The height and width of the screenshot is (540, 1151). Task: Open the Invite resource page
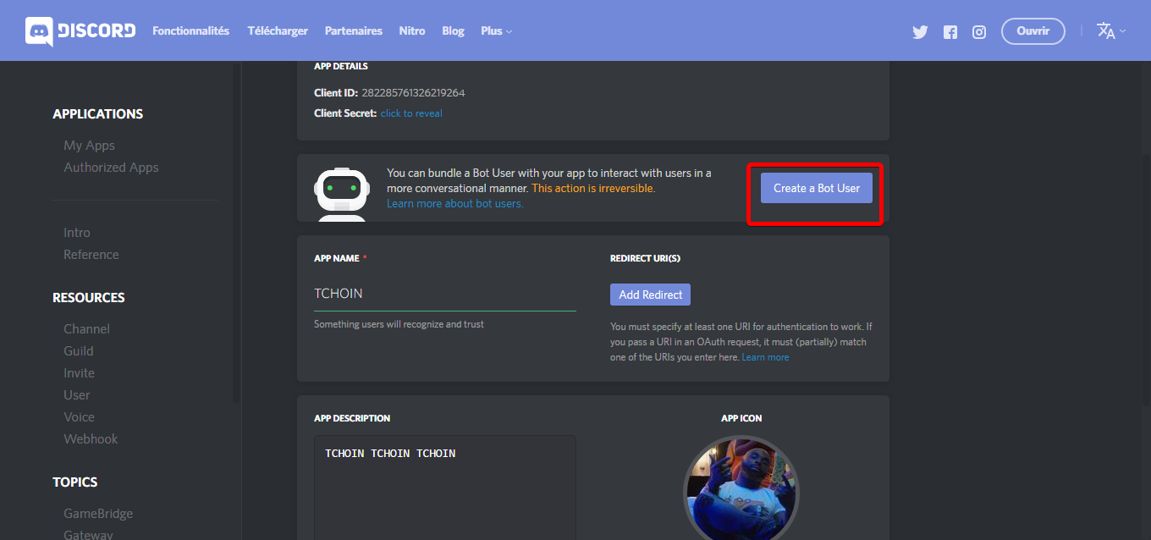79,373
